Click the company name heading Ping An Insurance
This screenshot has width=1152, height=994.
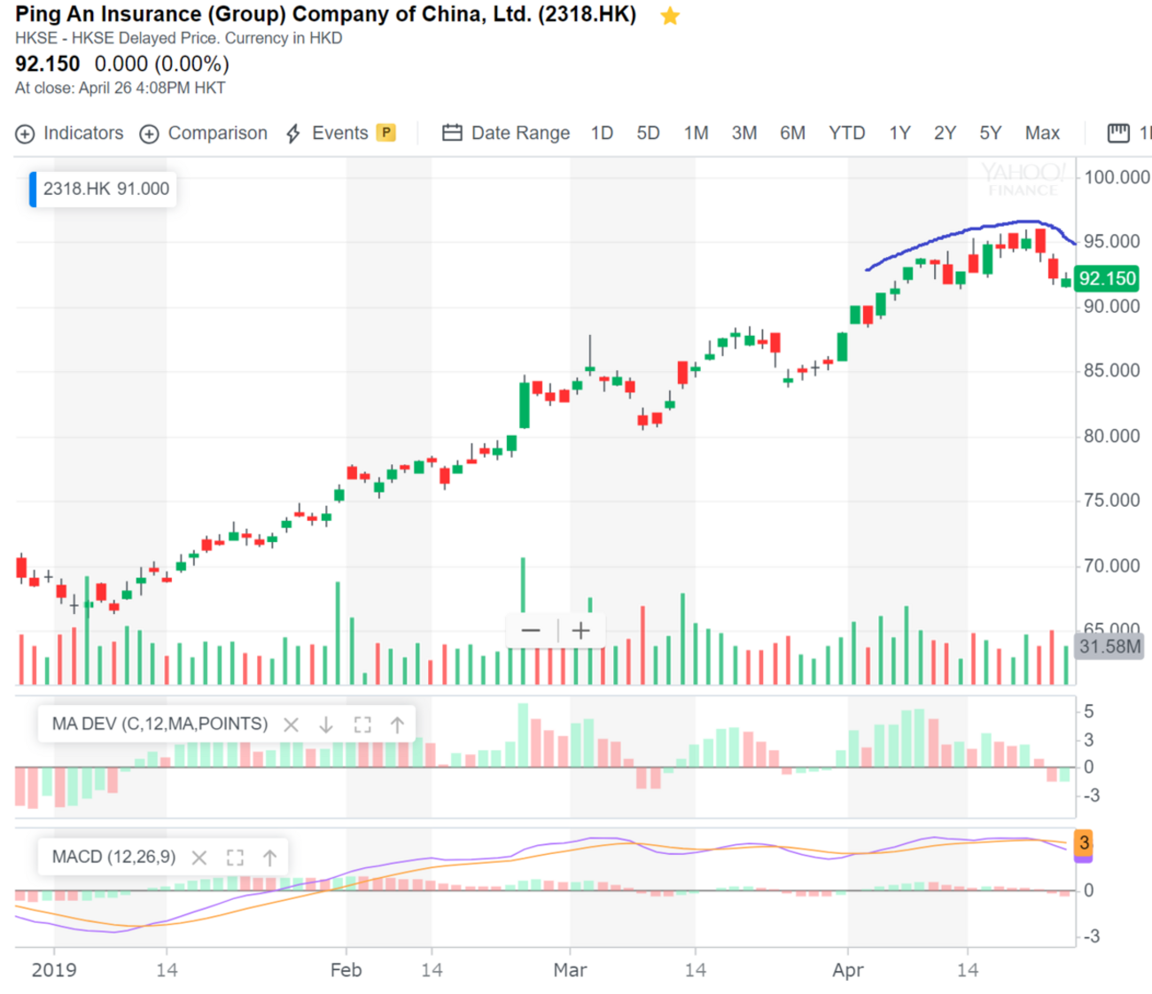(x=325, y=14)
